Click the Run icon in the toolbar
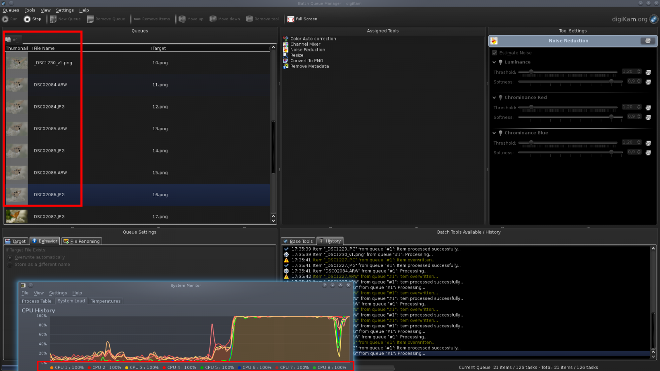 (x=5, y=19)
